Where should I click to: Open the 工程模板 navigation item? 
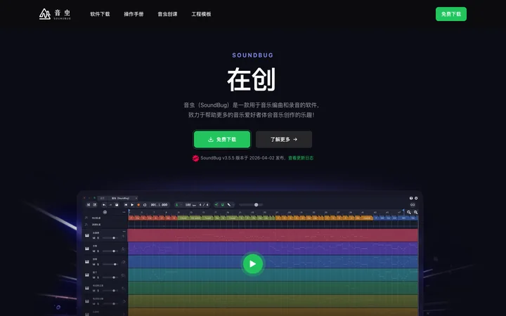click(202, 14)
